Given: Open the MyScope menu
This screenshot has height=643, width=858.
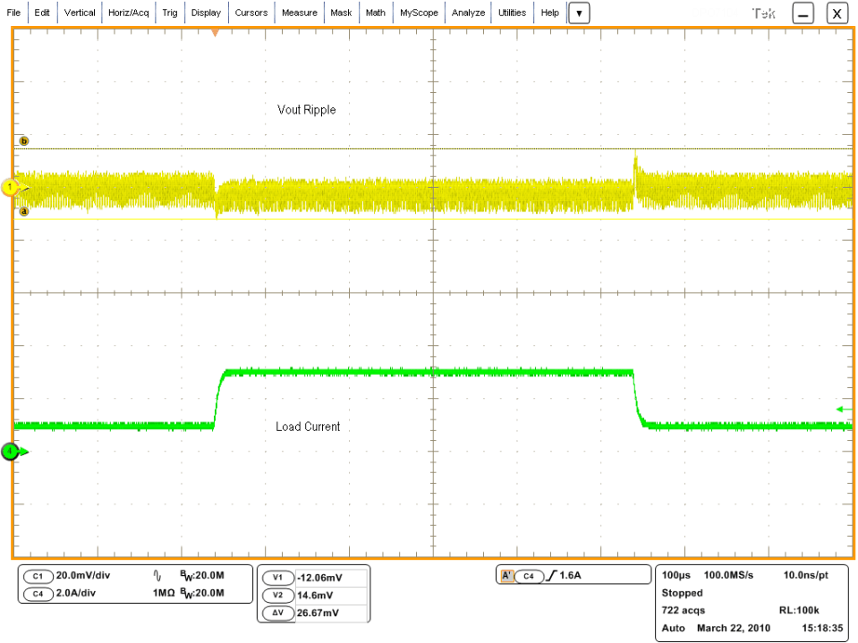Looking at the screenshot, I should (x=419, y=13).
